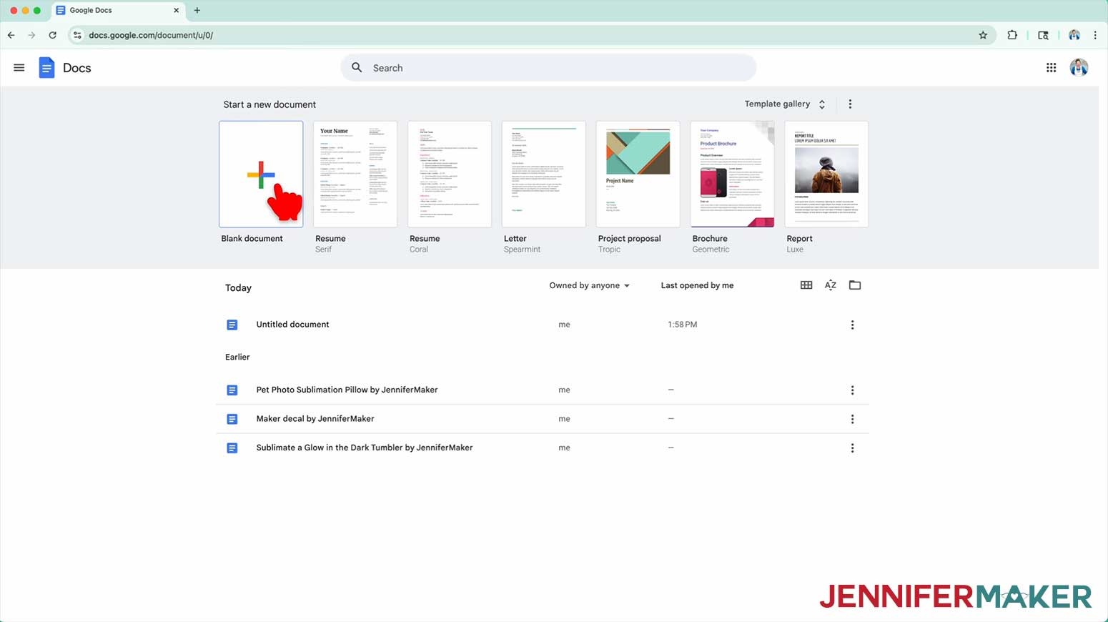Open the Google apps grid
The height and width of the screenshot is (622, 1108).
1051,68
